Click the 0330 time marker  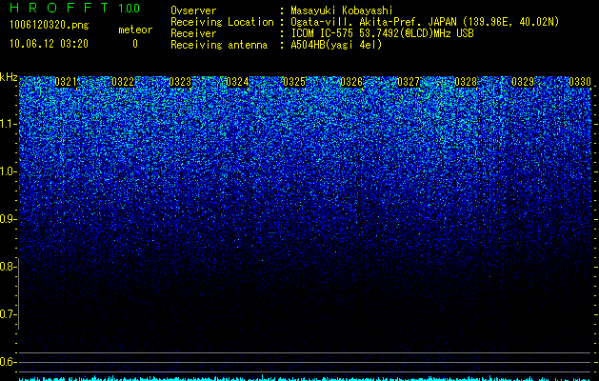[580, 82]
